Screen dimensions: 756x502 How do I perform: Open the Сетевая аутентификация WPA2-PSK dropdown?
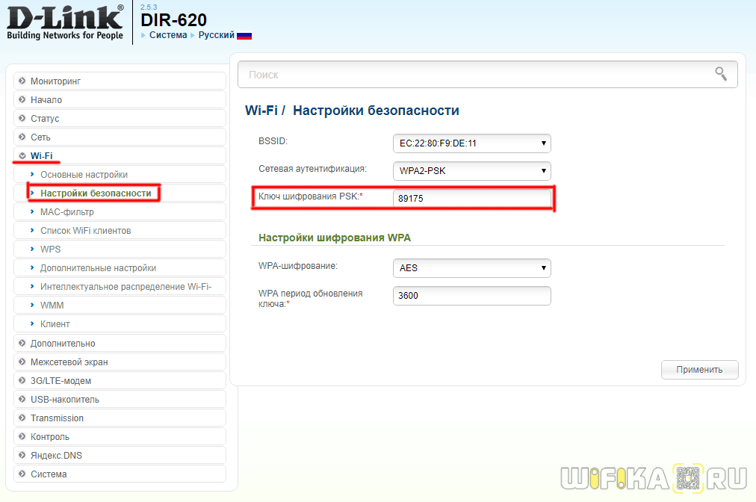point(471,171)
